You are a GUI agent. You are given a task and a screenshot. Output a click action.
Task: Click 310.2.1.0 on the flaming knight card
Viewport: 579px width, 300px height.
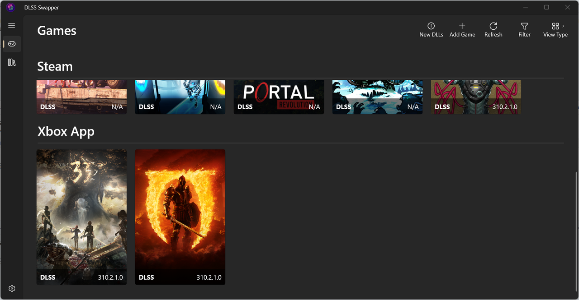pos(209,277)
